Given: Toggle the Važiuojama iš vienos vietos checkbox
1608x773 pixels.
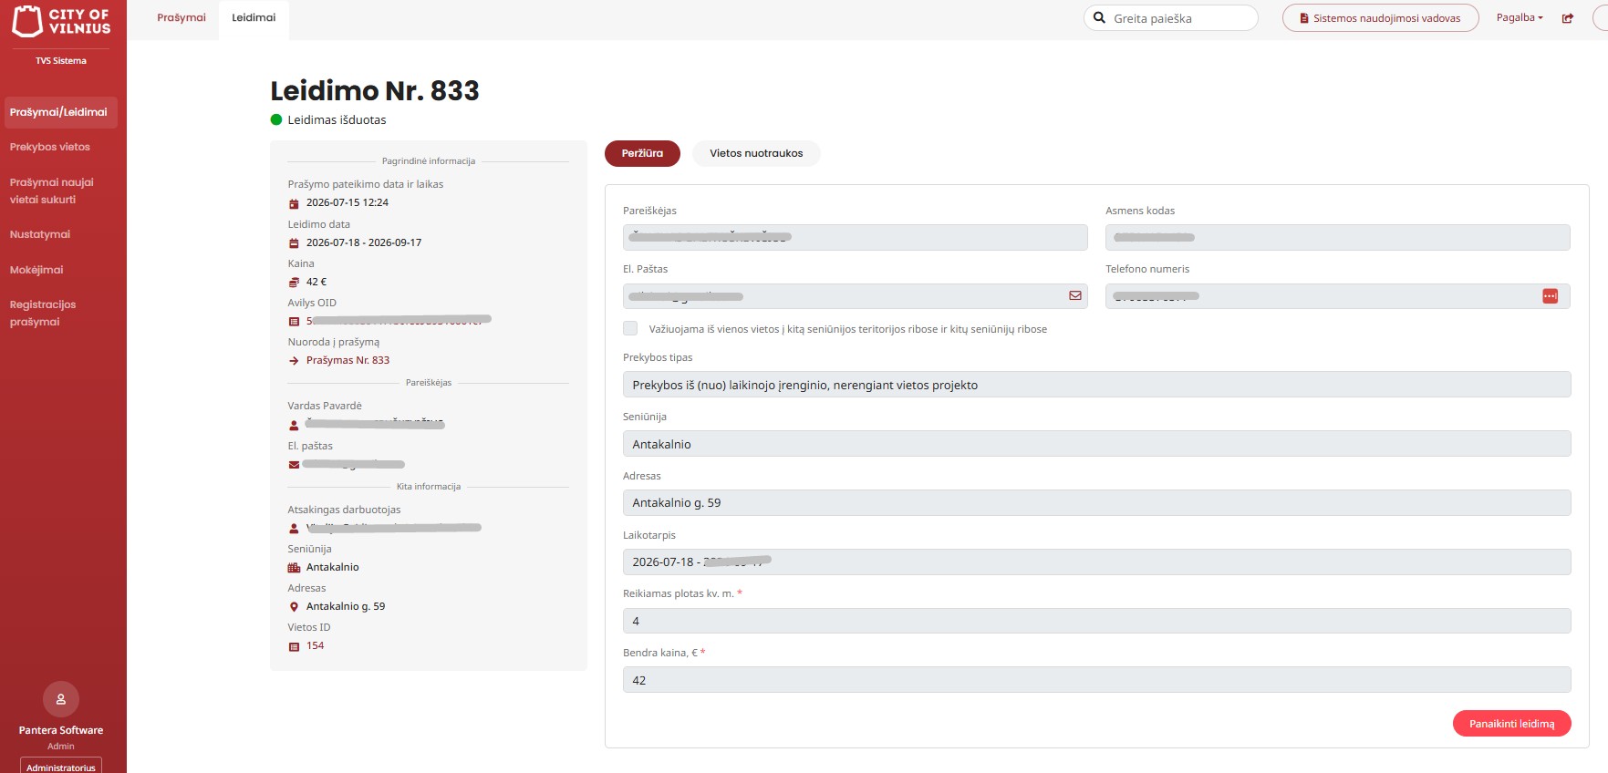Looking at the screenshot, I should tap(630, 328).
